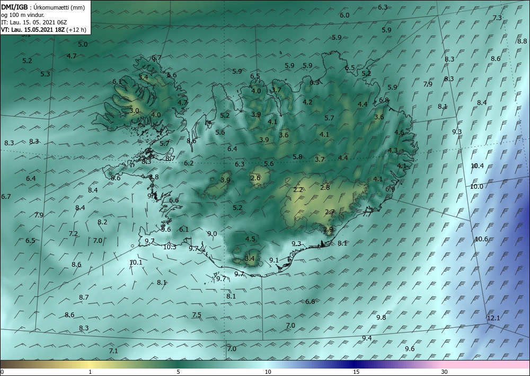
Task: Click the 5.8 value in central Iceland
Action: 297,156
